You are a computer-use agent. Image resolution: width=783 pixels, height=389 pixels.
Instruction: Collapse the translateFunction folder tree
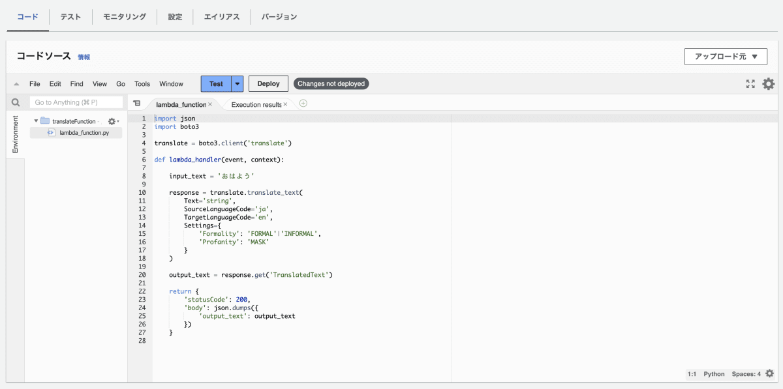click(x=36, y=121)
